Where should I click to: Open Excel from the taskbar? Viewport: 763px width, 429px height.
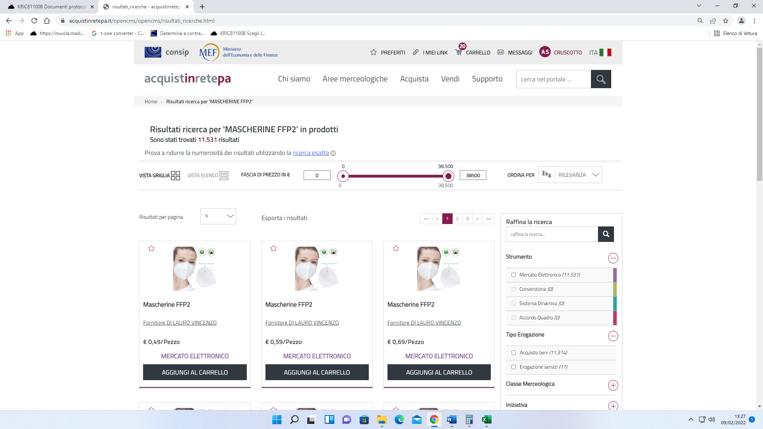[x=486, y=419]
